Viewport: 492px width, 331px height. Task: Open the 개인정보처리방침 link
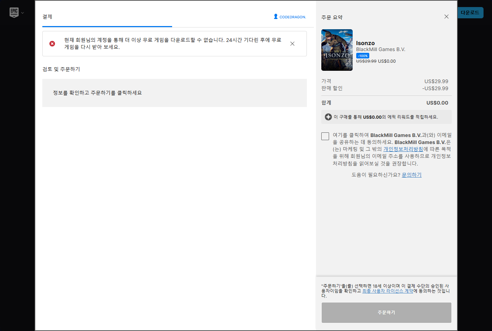[x=403, y=149]
